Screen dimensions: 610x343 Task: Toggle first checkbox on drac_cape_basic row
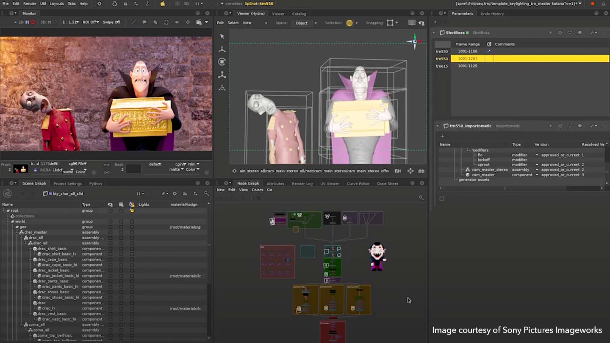click(110, 260)
